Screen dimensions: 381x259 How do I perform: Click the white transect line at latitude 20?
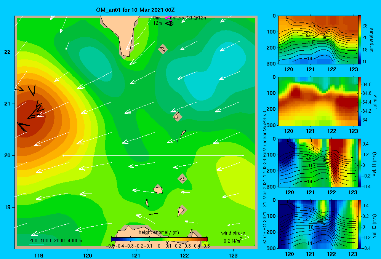153,155
